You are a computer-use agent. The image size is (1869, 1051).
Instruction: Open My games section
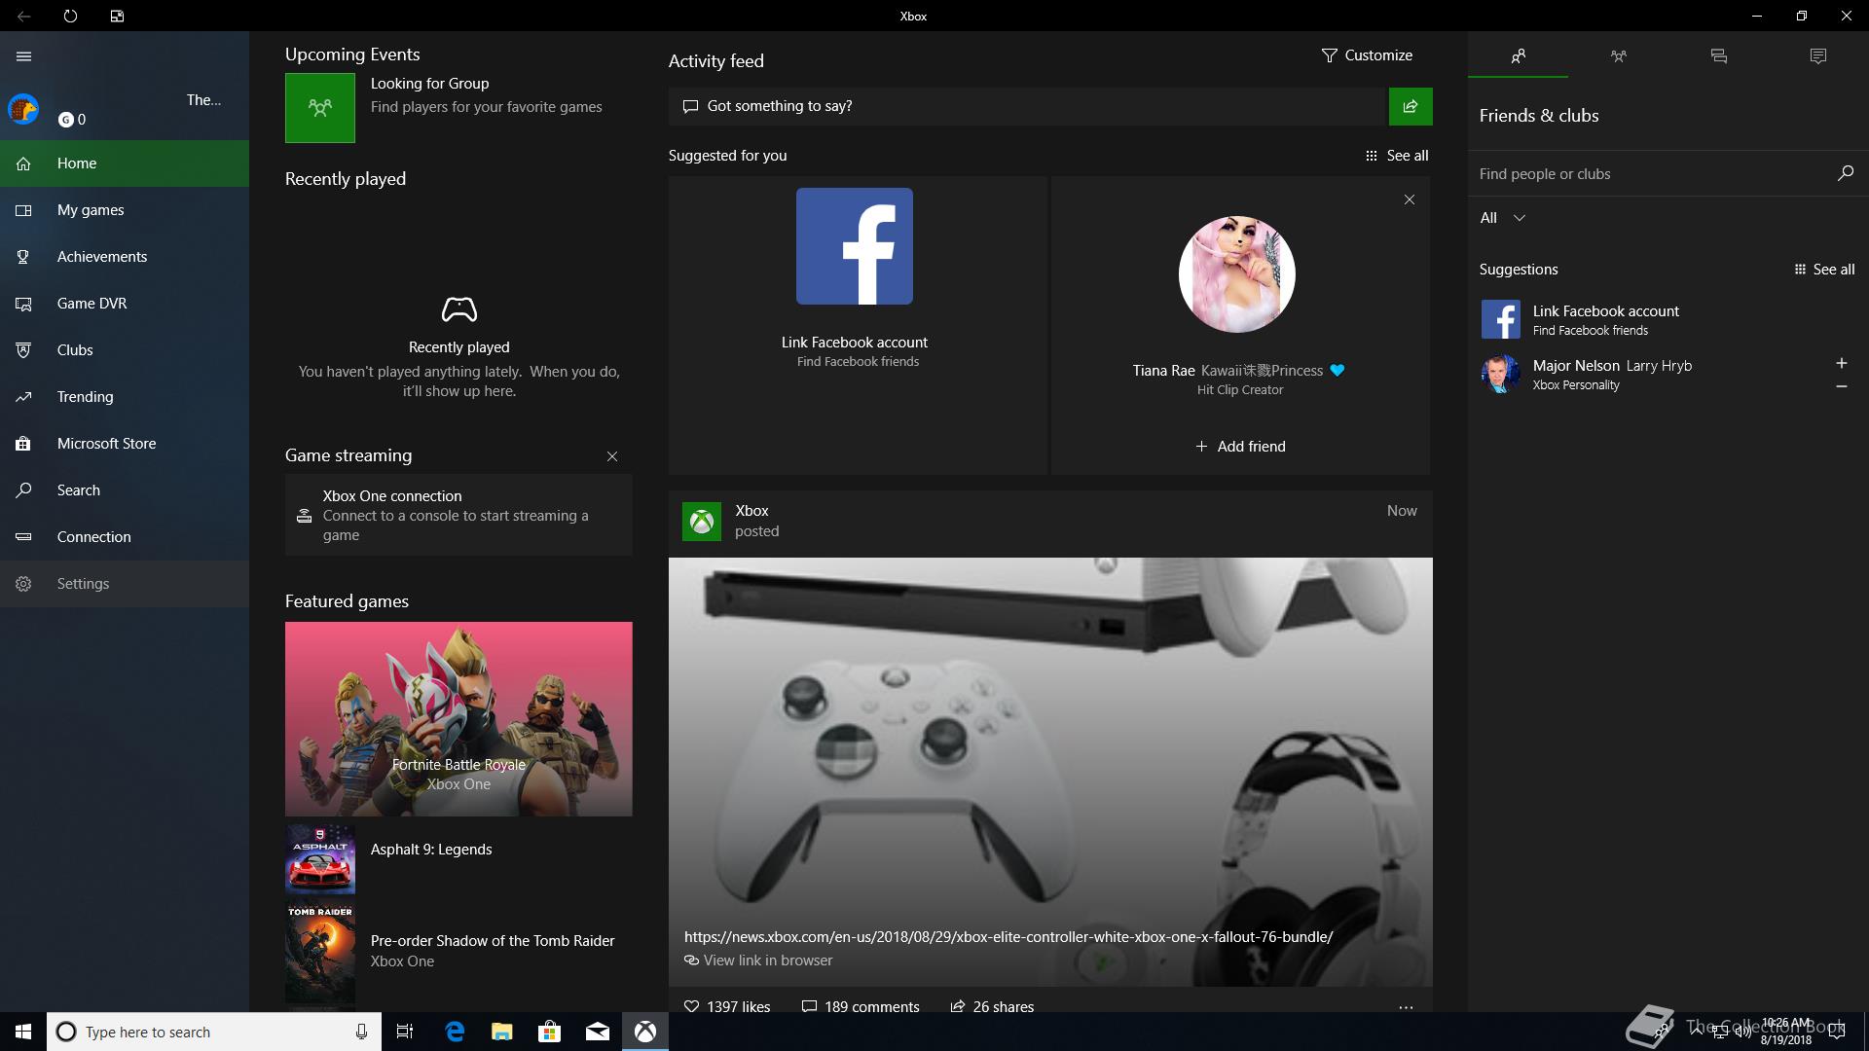125,210
